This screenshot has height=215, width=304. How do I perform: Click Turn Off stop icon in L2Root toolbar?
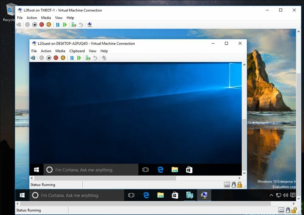35,25
